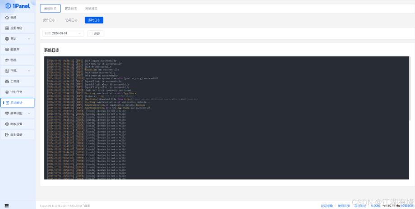Open 数据库 database menu item
The image size is (415, 209).
tap(18, 50)
